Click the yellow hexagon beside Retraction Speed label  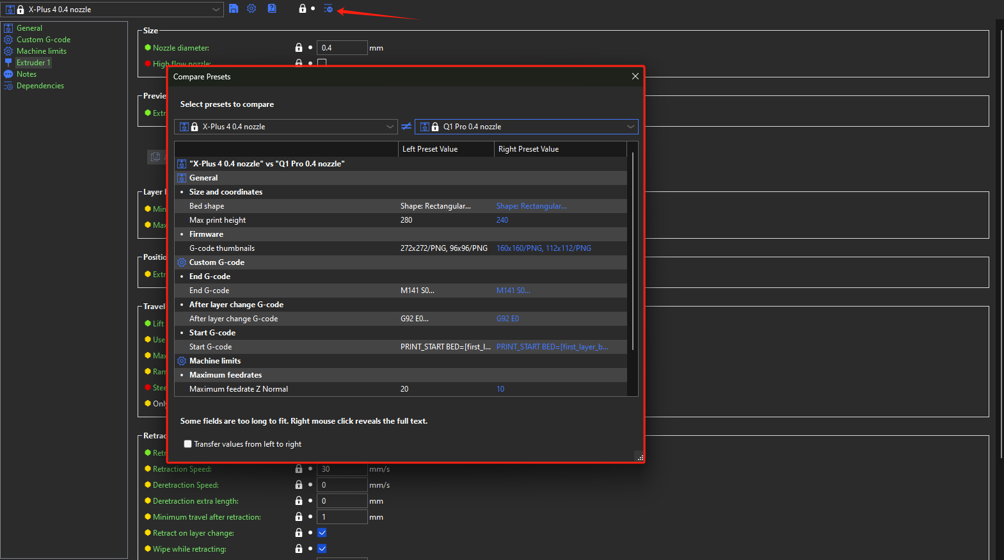(148, 468)
